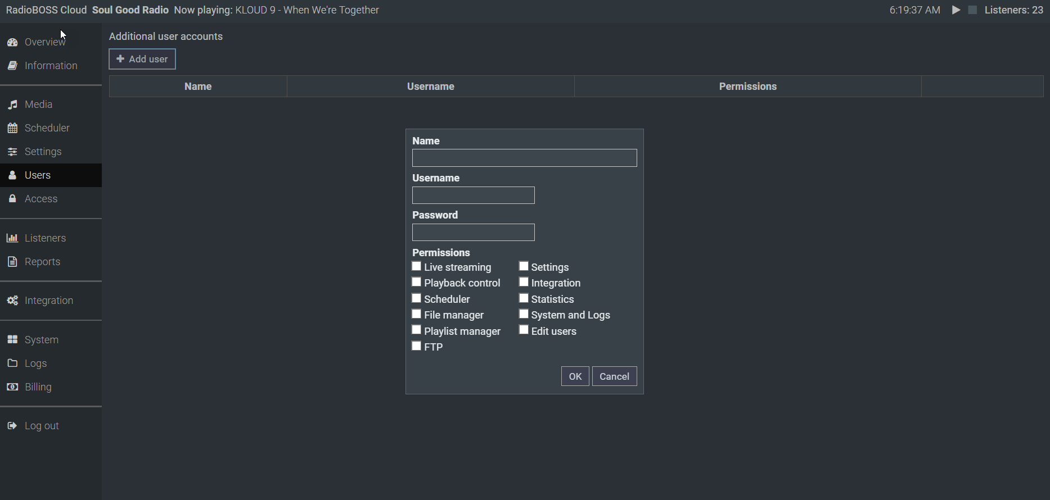Screen dimensions: 1050x500
Task: Click the Information book icon
Action: tap(12, 66)
